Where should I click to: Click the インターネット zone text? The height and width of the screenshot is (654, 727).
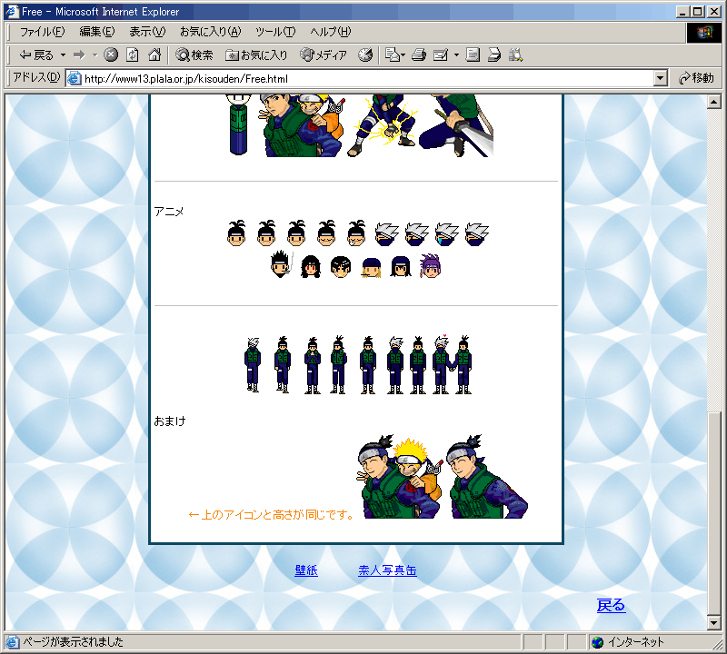point(636,642)
